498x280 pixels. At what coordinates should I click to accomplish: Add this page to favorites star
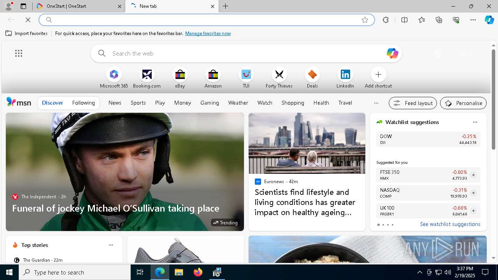pyautogui.click(x=365, y=20)
